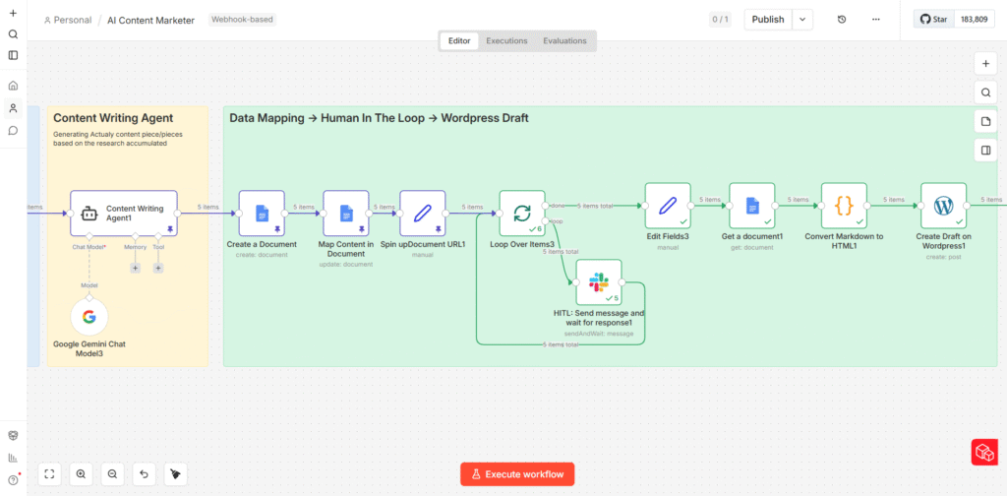1007x496 pixels.
Task: Zoom in on the canvas
Action: [x=81, y=473]
